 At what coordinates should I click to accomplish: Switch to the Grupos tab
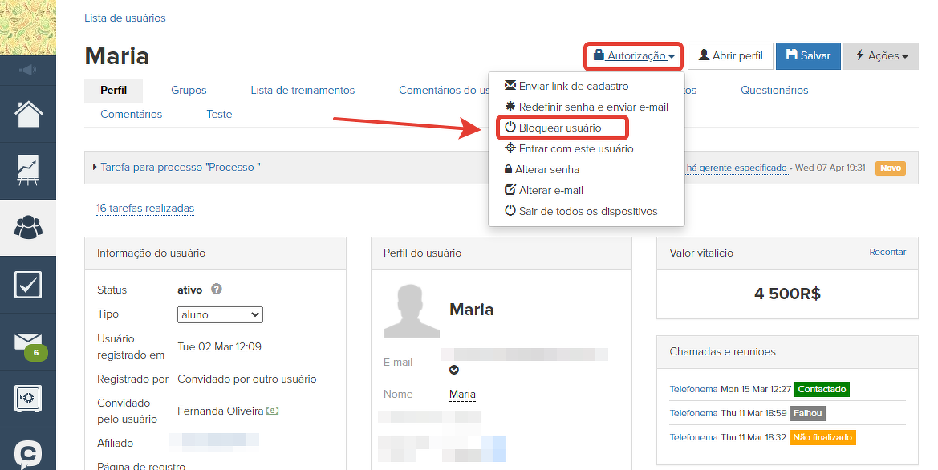click(x=189, y=90)
